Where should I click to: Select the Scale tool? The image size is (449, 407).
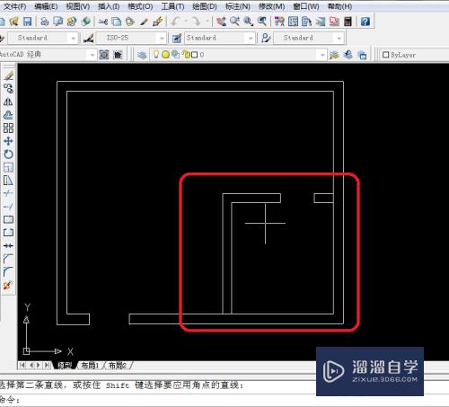pos(8,167)
